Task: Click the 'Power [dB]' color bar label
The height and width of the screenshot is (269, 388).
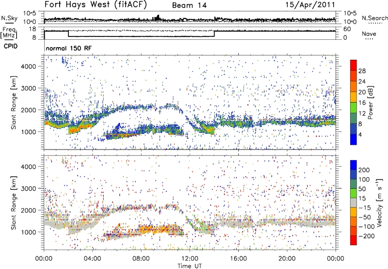Action: [370, 102]
